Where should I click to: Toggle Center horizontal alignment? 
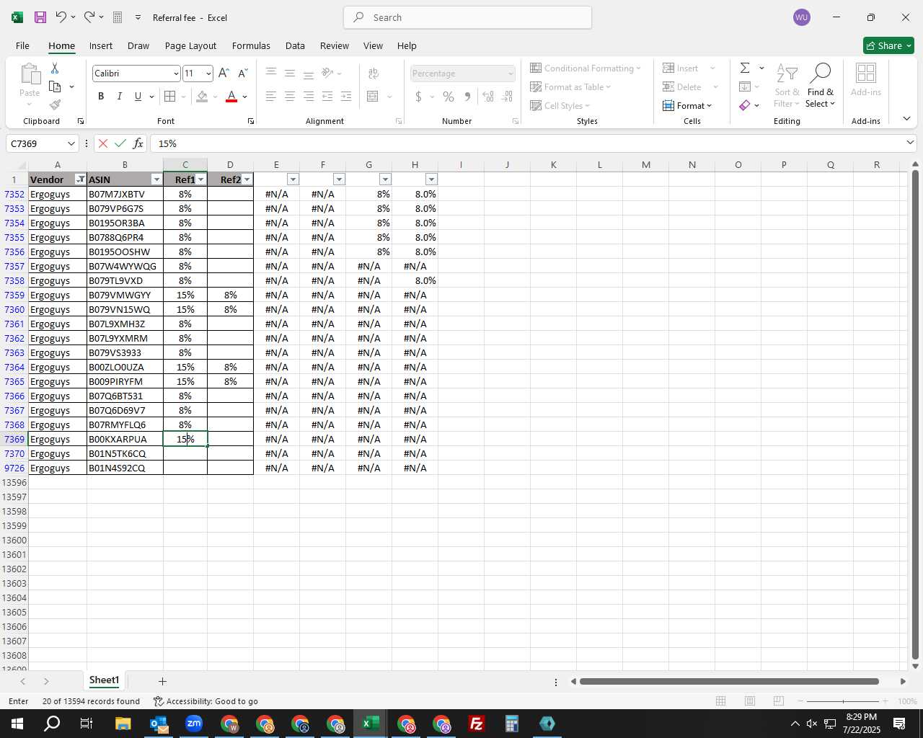pos(290,96)
